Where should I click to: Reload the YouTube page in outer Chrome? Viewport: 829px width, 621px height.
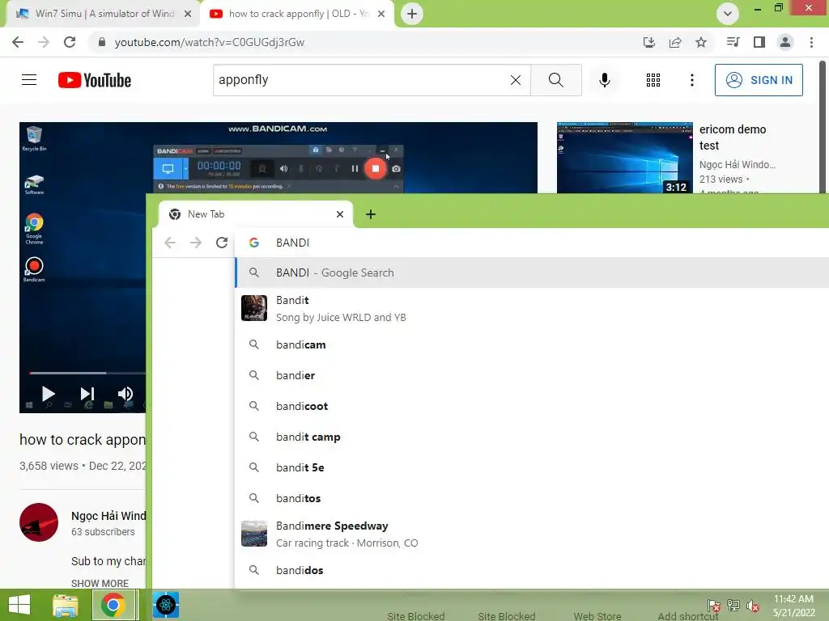70,42
